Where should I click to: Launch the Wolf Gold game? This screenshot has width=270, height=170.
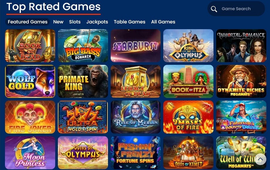[x=30, y=81]
